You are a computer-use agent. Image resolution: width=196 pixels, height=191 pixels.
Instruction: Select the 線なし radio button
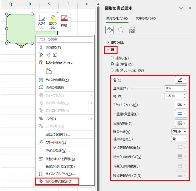(112, 58)
